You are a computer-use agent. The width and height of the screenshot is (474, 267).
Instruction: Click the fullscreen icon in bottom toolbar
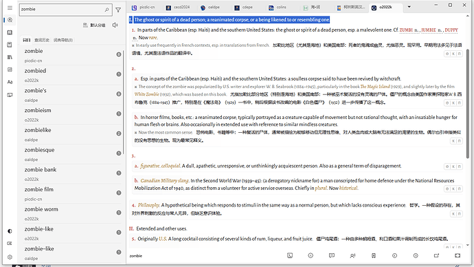pos(458,255)
